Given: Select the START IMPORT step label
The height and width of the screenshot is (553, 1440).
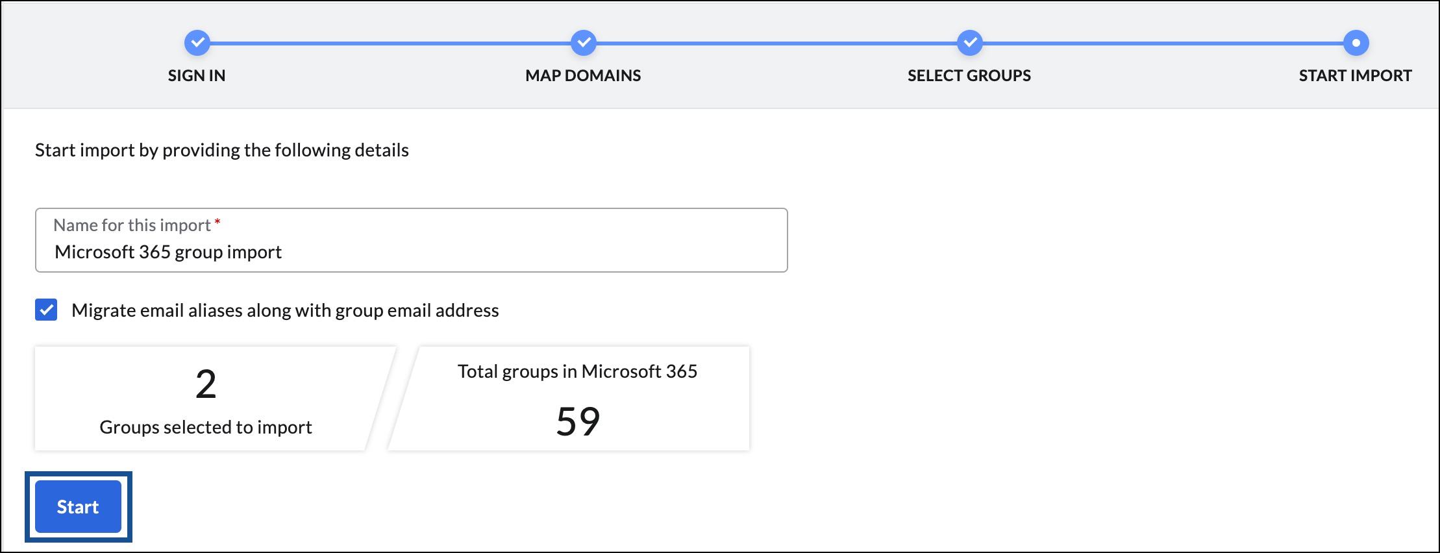Looking at the screenshot, I should coord(1356,76).
